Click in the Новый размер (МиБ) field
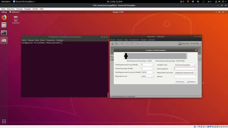The width and height of the screenshot is (228, 128). coord(146,68)
